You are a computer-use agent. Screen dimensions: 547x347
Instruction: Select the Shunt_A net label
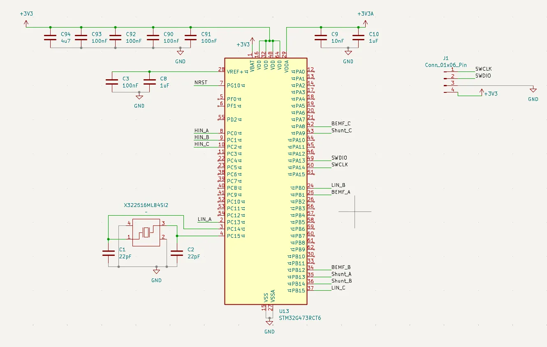click(x=341, y=274)
